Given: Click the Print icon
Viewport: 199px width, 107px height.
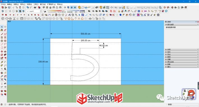Looking at the screenshot, I should 35,8.
